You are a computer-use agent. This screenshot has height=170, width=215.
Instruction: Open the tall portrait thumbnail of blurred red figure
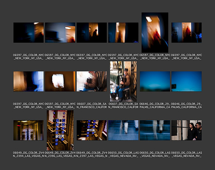pos(155,32)
